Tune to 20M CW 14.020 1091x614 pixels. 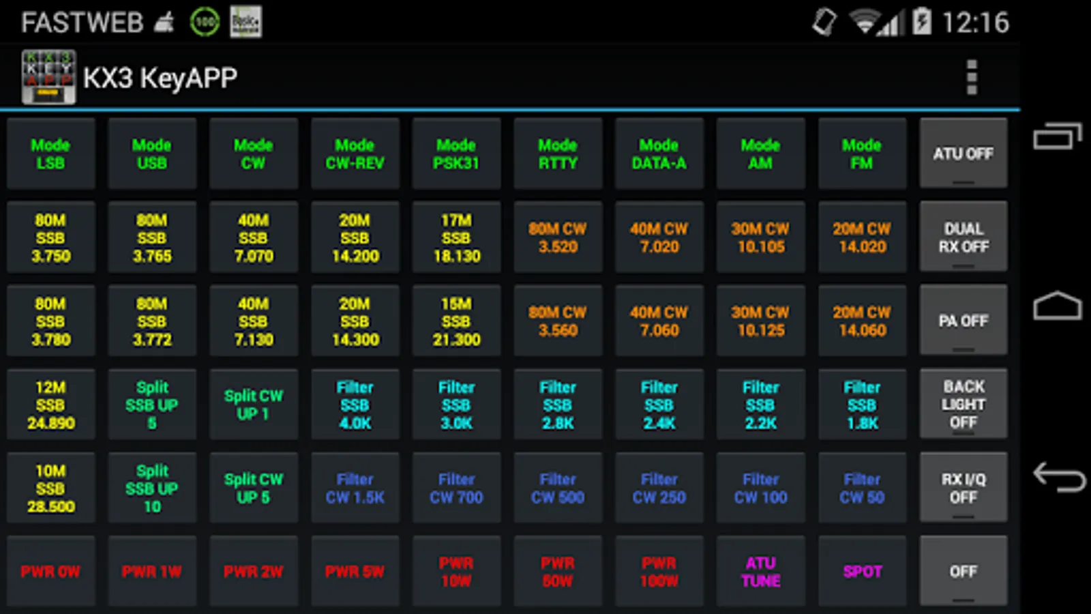point(862,237)
